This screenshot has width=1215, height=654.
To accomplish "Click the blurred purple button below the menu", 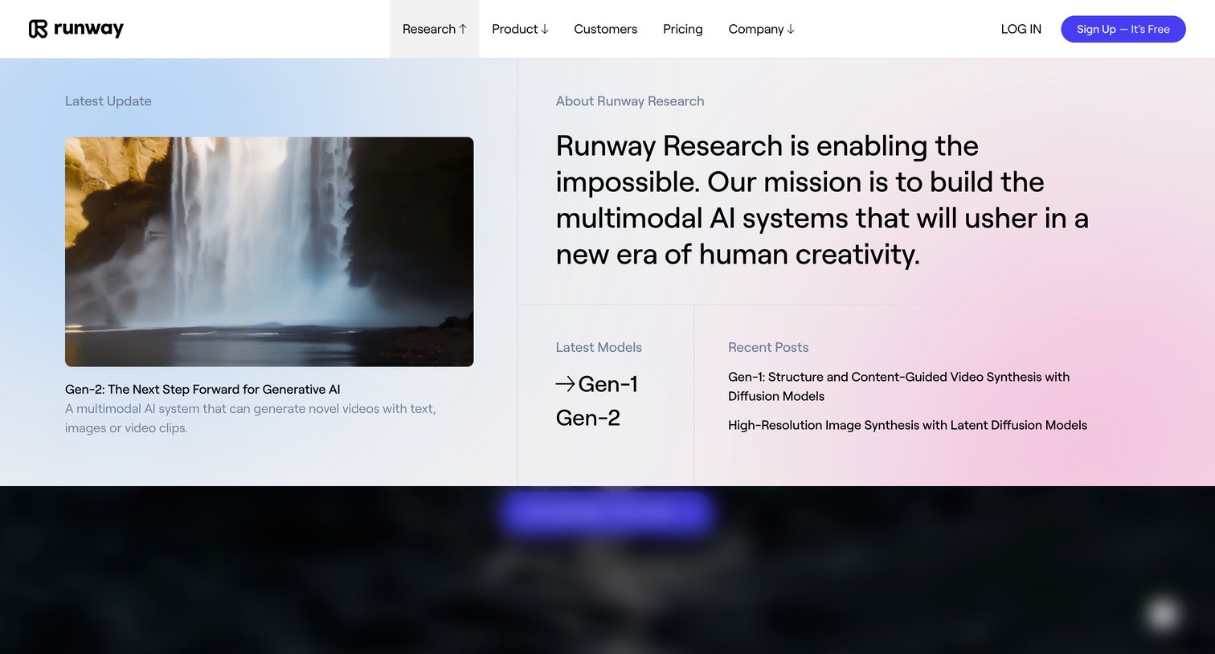I will pyautogui.click(x=606, y=512).
